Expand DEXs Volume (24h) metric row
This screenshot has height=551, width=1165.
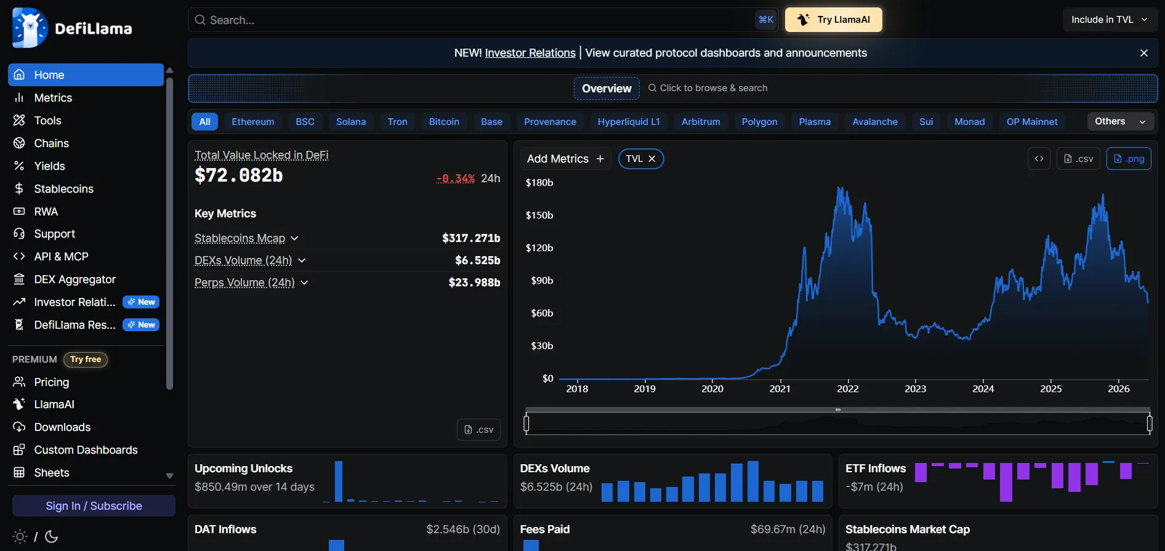pos(302,260)
